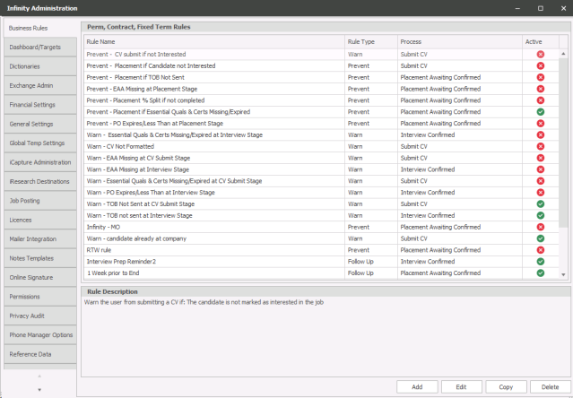
Task: Click green Active icon for Prevent - Placement if Essential Quals row
Action: [541, 112]
